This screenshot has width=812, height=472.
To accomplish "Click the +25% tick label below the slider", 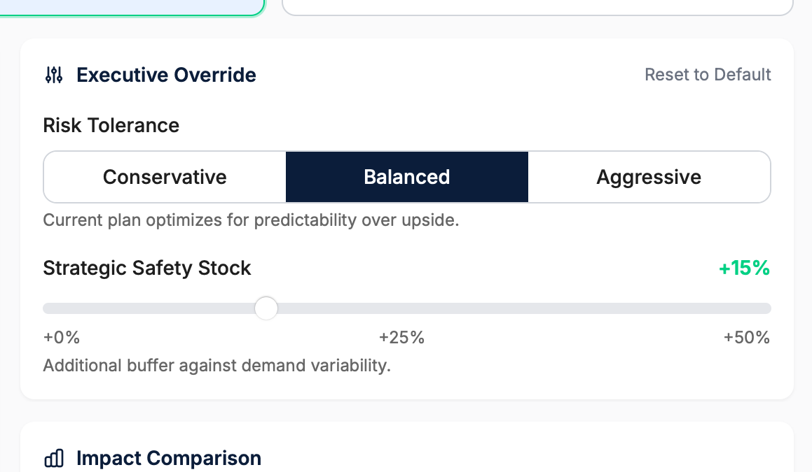I will 401,338.
